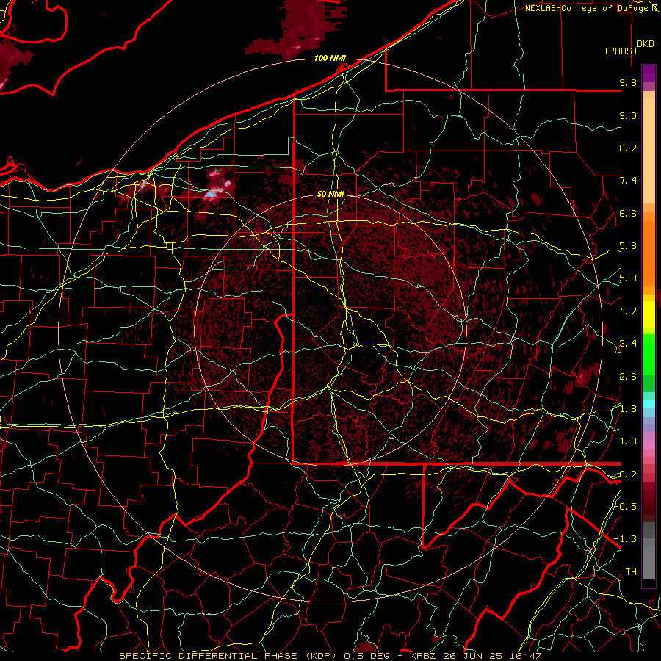Viewport: 661px width, 661px height.
Task: Click the 5.8 value on the color scale
Action: (628, 246)
